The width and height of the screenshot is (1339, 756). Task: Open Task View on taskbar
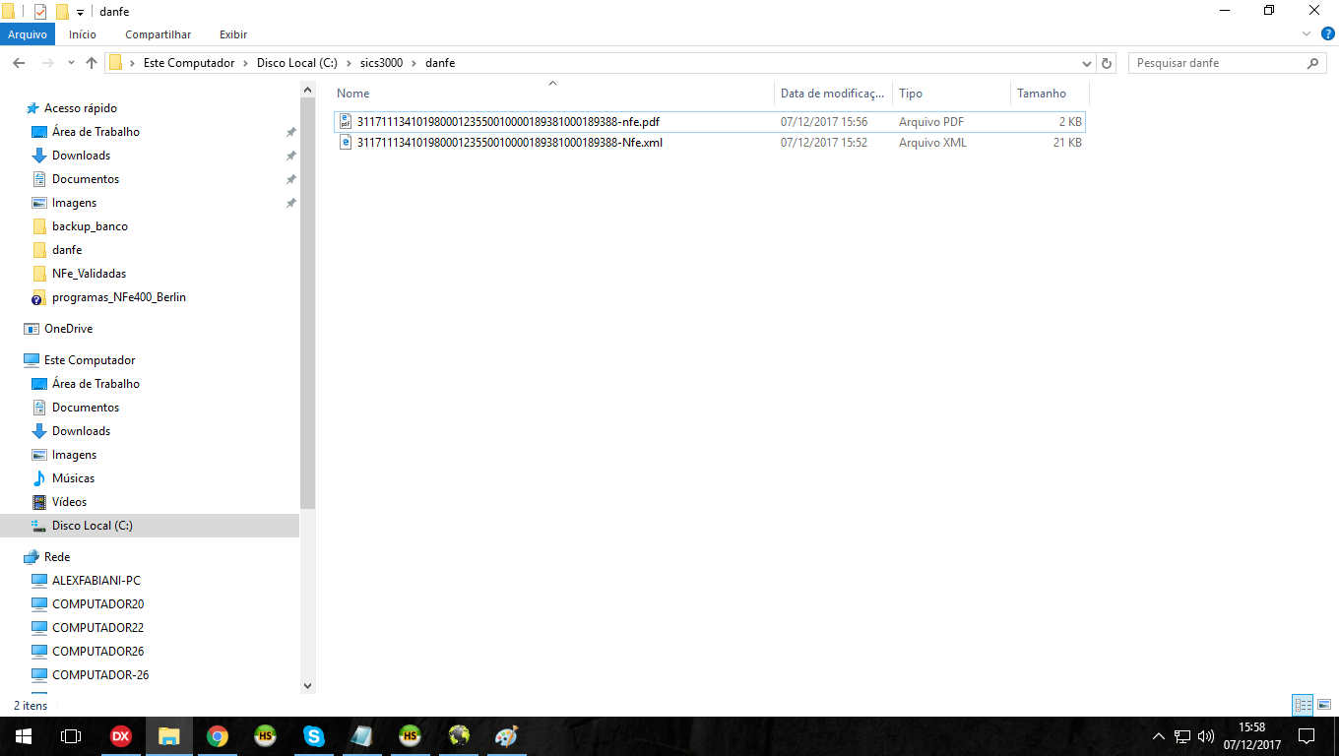pyautogui.click(x=71, y=736)
